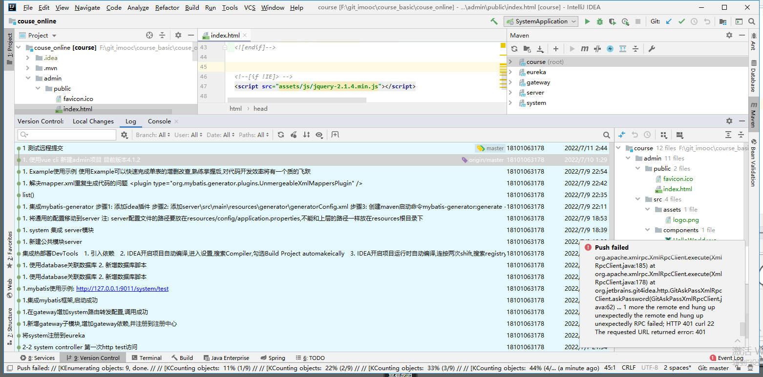Click UTF-8 encoding in status bar
Image resolution: width=763 pixels, height=377 pixels.
pos(649,368)
